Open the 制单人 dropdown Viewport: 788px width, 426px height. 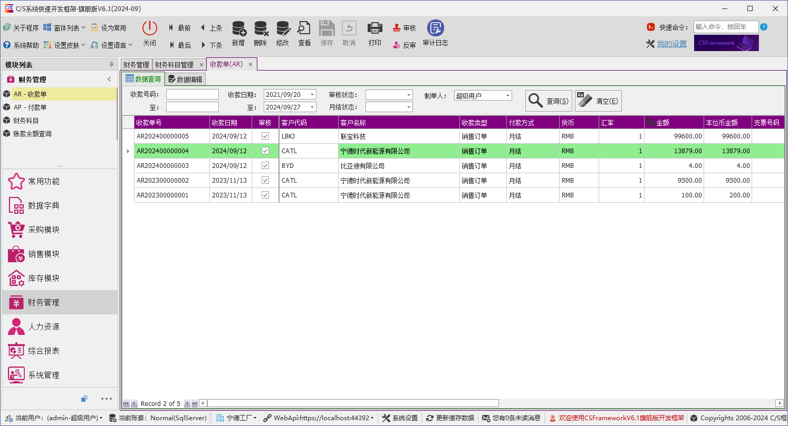(x=508, y=96)
